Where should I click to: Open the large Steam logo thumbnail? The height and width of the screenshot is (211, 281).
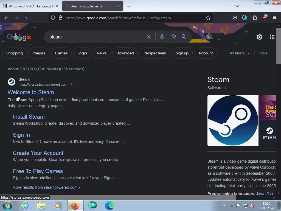[x=233, y=120]
